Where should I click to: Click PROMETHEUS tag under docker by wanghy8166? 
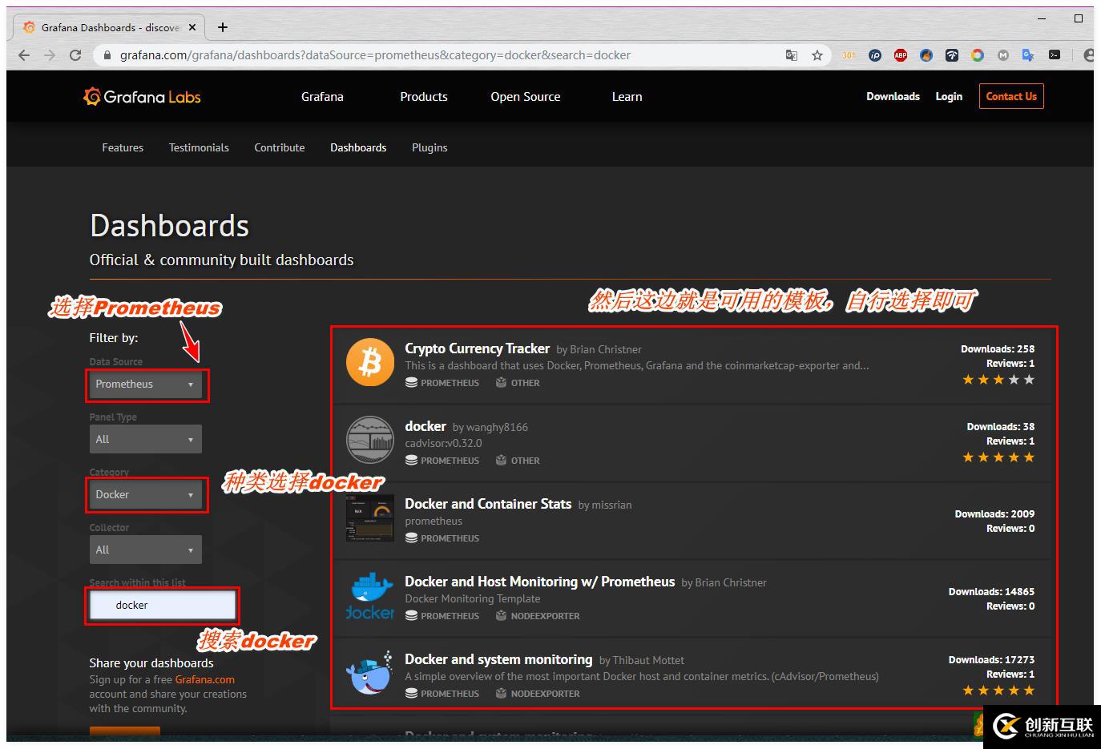(442, 461)
